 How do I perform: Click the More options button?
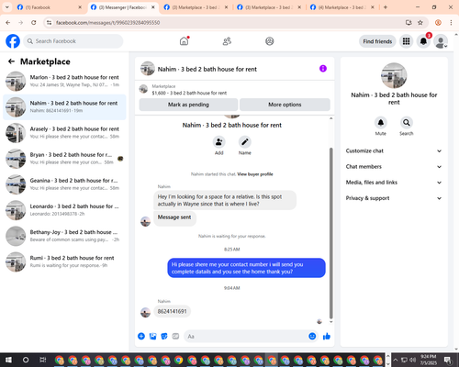[285, 105]
